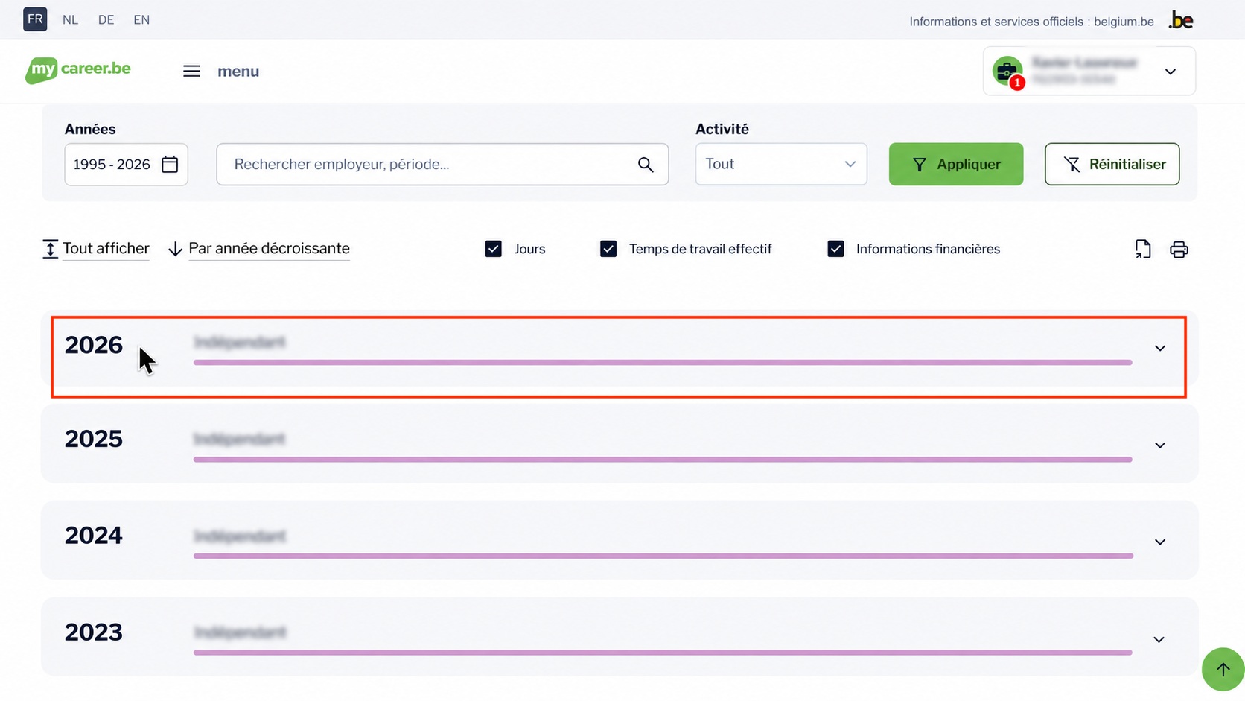This screenshot has width=1245, height=701.
Task: Click the purple activity bar for 2025
Action: pyautogui.click(x=663, y=459)
